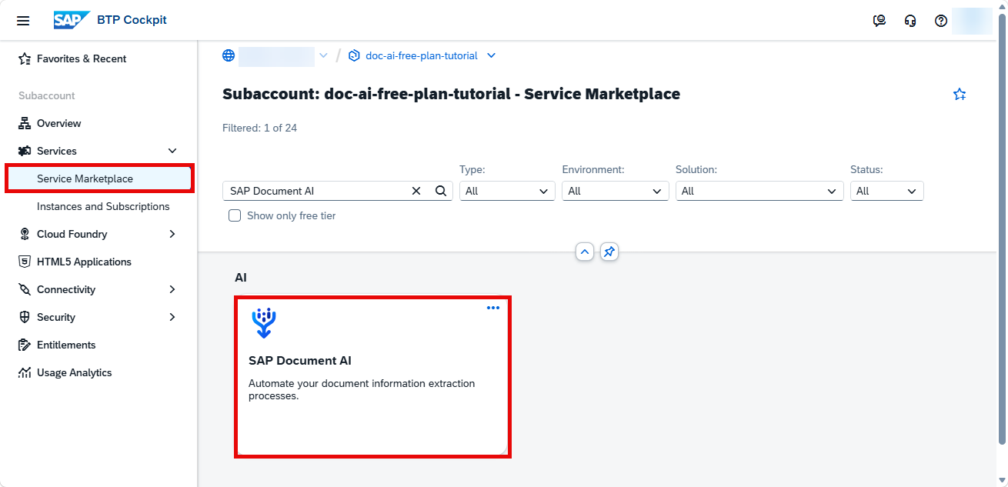Collapse the Services section chevron

point(172,151)
